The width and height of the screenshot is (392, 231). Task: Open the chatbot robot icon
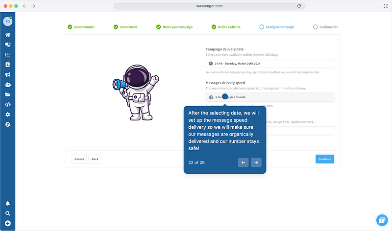[x=7, y=85]
